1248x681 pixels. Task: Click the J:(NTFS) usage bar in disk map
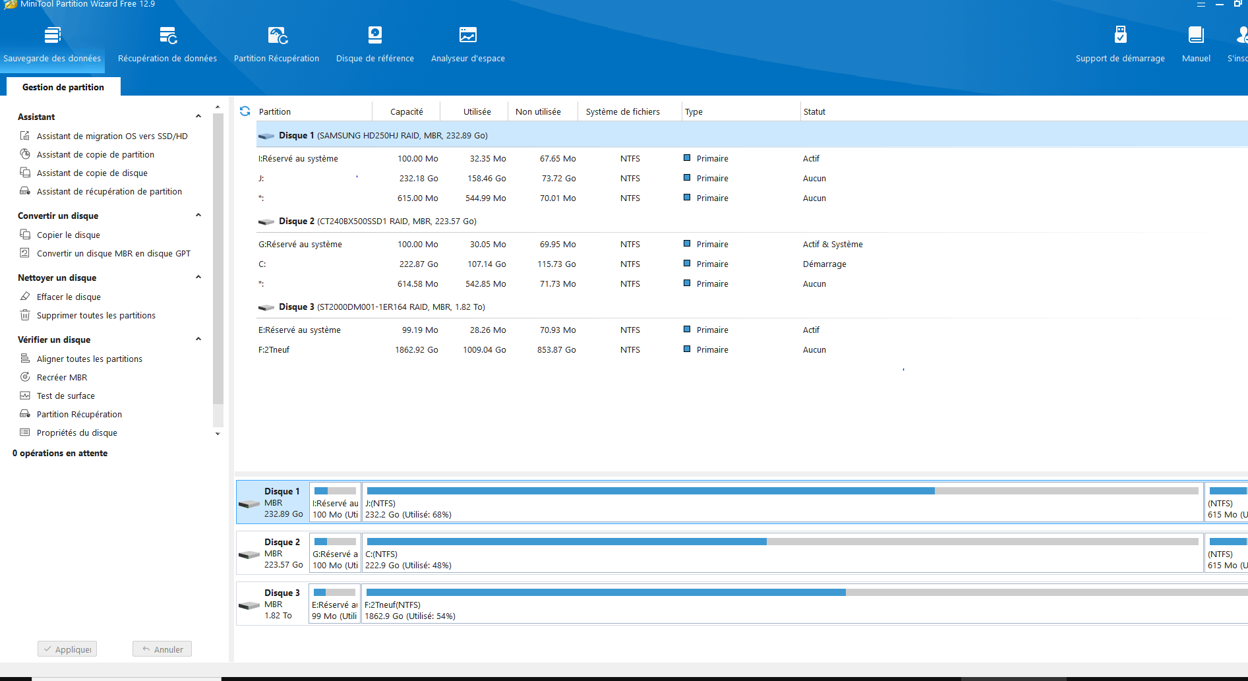(782, 502)
